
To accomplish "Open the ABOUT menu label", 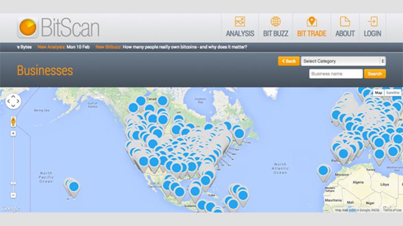I will coord(345,34).
